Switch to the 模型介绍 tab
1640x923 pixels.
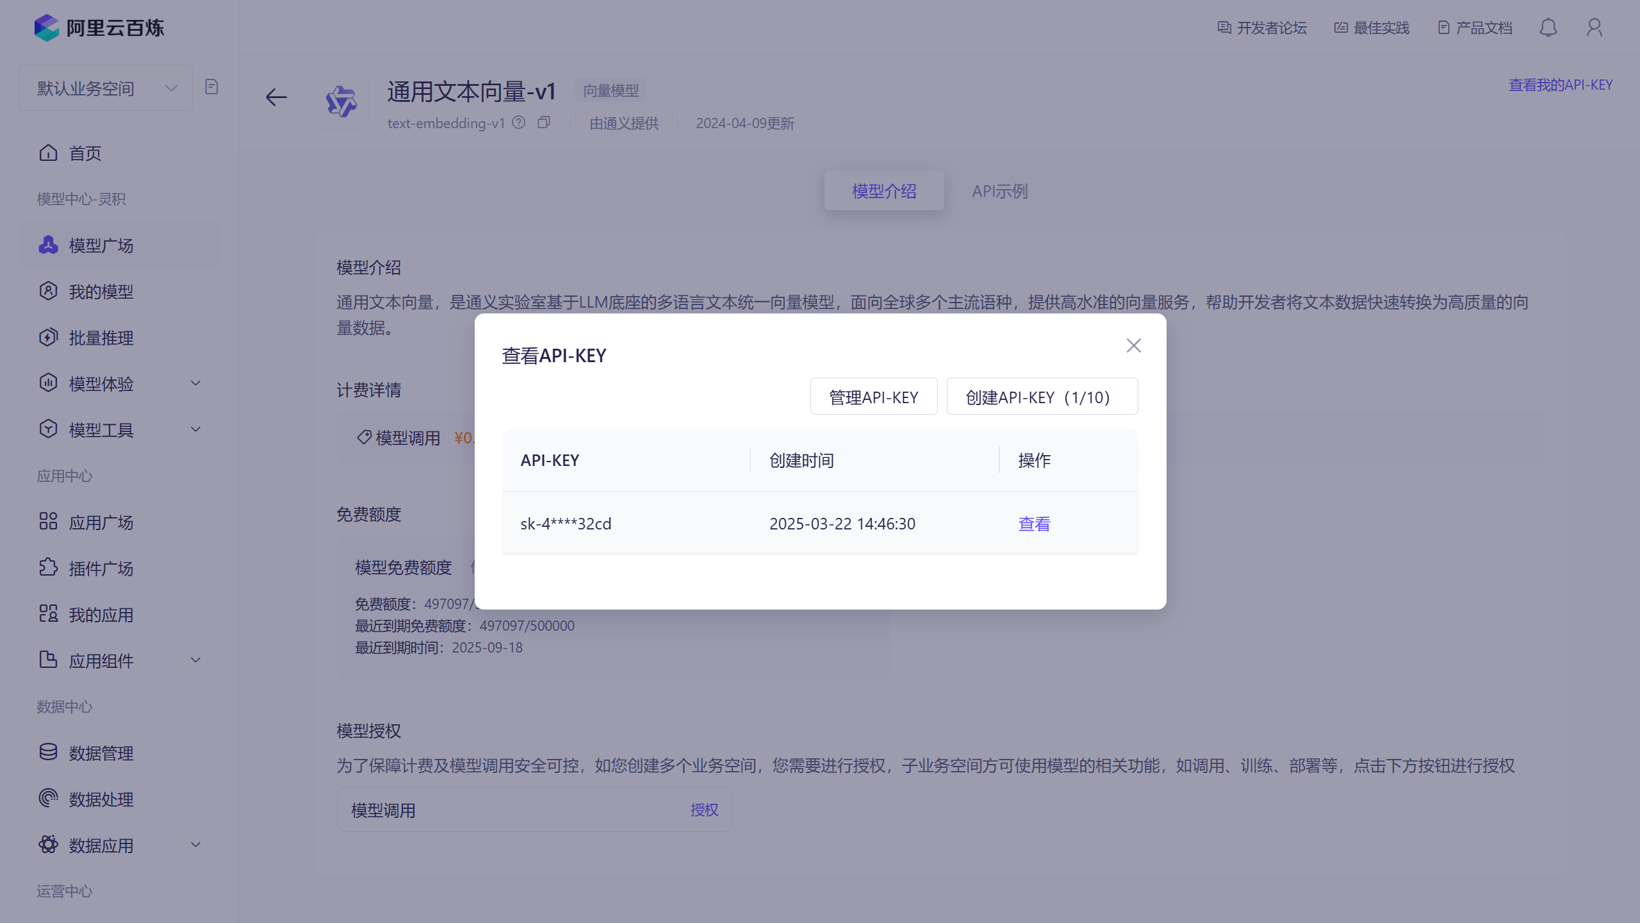[x=884, y=191]
